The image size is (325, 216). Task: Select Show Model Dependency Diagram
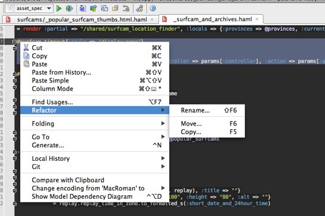pyautogui.click(x=94, y=196)
